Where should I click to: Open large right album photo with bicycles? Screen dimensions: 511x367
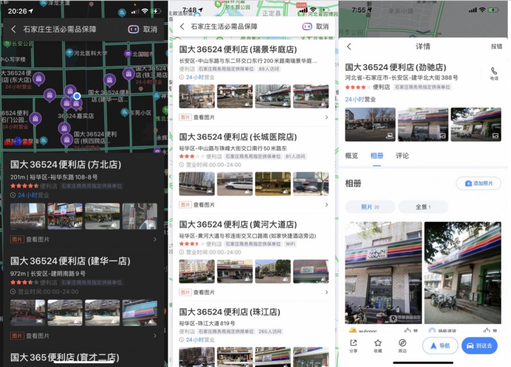463,273
